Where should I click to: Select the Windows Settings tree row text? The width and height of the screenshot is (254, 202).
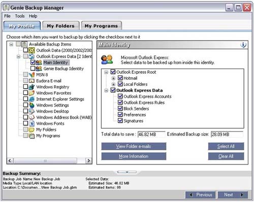pos(52,105)
